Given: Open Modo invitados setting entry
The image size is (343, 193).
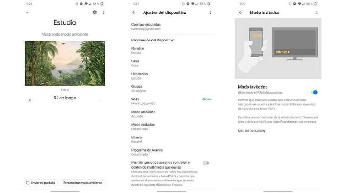Looking at the screenshot, I should (x=171, y=127).
